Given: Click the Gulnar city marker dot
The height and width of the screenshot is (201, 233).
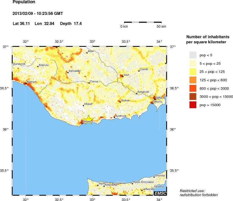Looking at the screenshot, I should (120, 102).
